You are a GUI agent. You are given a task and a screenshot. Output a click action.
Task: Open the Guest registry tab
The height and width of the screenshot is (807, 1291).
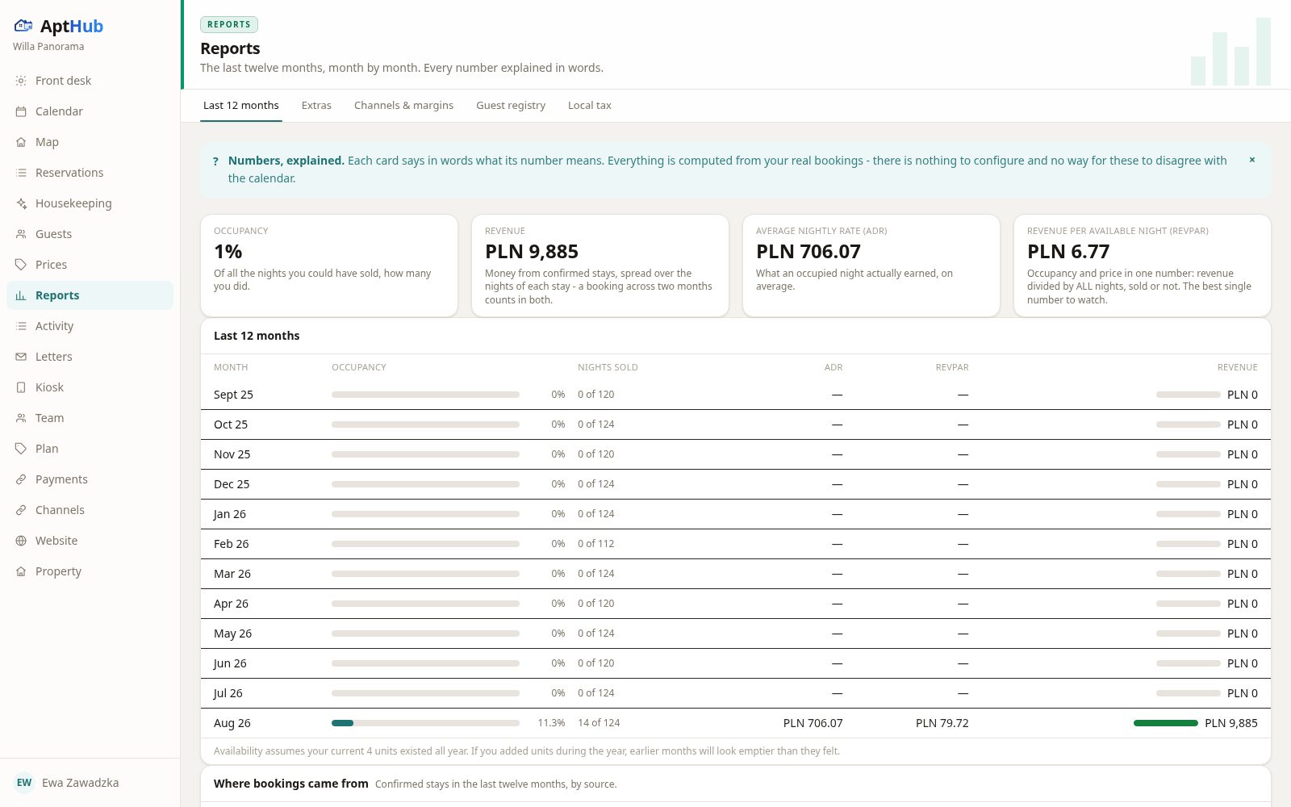[x=511, y=106]
